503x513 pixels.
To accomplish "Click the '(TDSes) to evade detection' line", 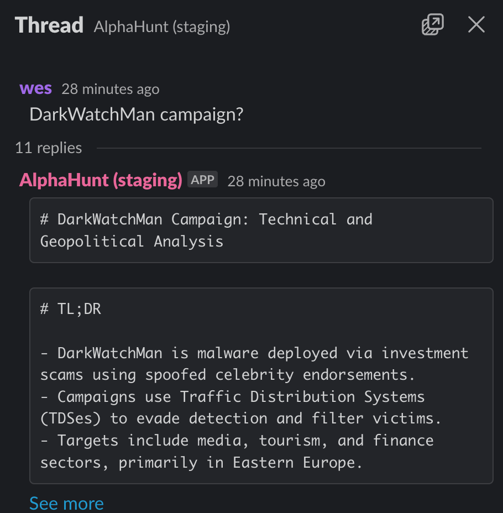I will [x=240, y=418].
